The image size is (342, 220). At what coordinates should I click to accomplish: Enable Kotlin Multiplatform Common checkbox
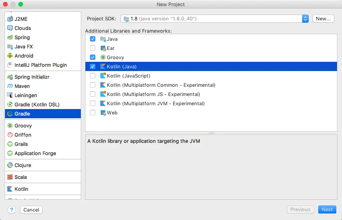pos(93,85)
